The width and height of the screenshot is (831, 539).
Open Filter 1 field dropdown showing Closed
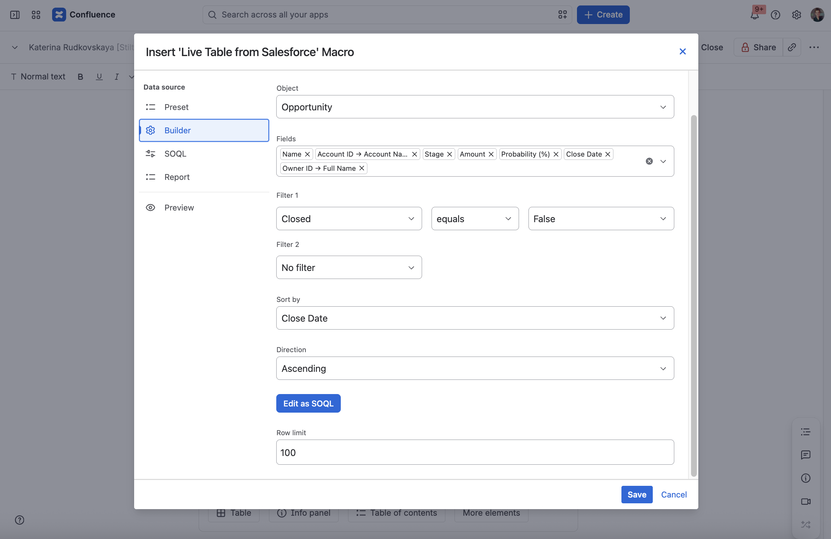click(x=349, y=219)
